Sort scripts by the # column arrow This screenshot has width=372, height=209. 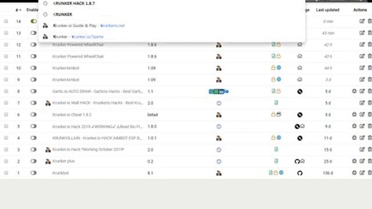[18, 10]
